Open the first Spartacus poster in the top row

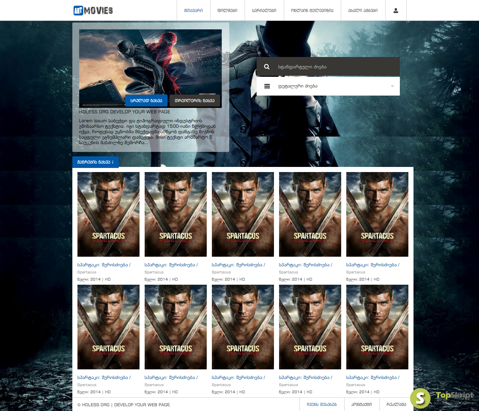(108, 214)
